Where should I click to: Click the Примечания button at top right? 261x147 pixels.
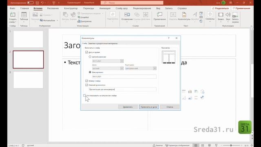click(241, 8)
